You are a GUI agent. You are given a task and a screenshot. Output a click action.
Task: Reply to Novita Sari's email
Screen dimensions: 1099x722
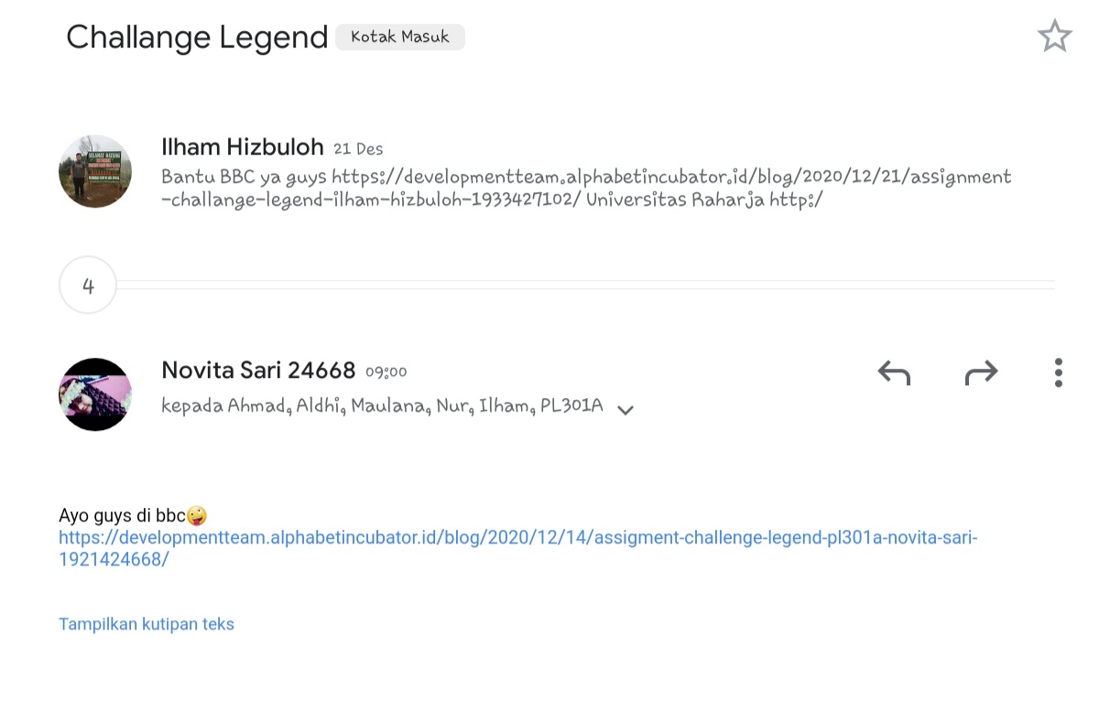click(x=894, y=372)
